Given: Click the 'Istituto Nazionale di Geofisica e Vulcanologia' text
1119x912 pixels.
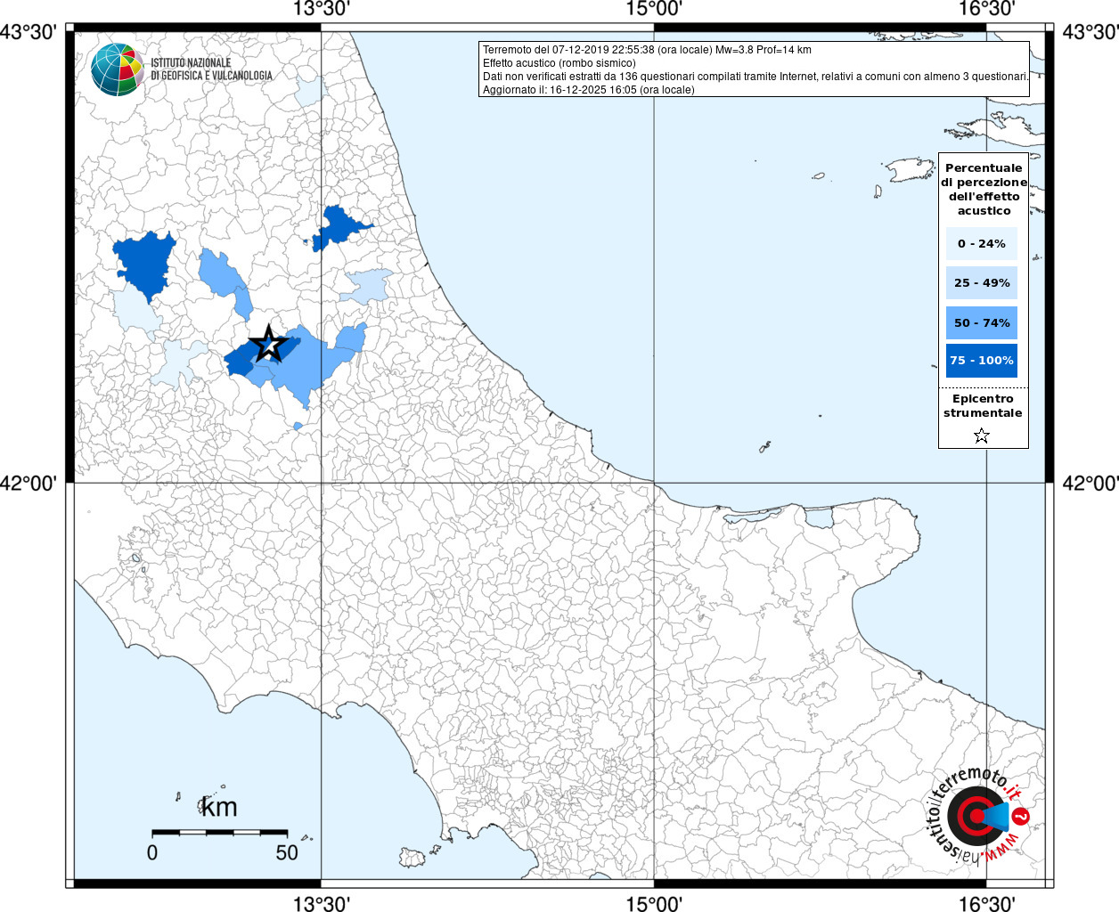Looking at the screenshot, I should (211, 69).
